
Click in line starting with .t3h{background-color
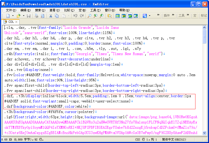(51, 112)
